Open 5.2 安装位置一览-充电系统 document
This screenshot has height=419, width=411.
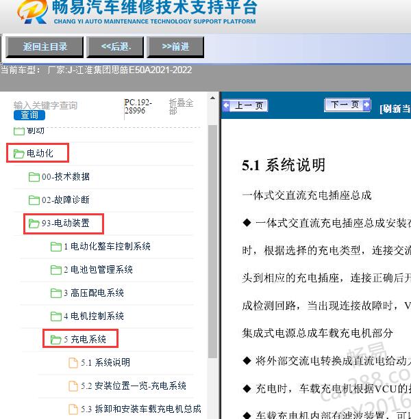[x=134, y=386]
